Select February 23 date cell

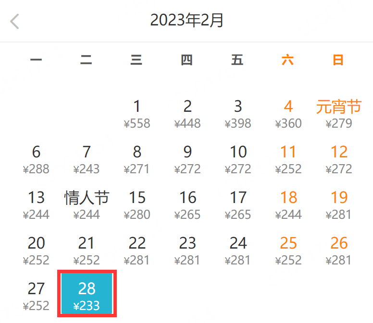(x=187, y=251)
